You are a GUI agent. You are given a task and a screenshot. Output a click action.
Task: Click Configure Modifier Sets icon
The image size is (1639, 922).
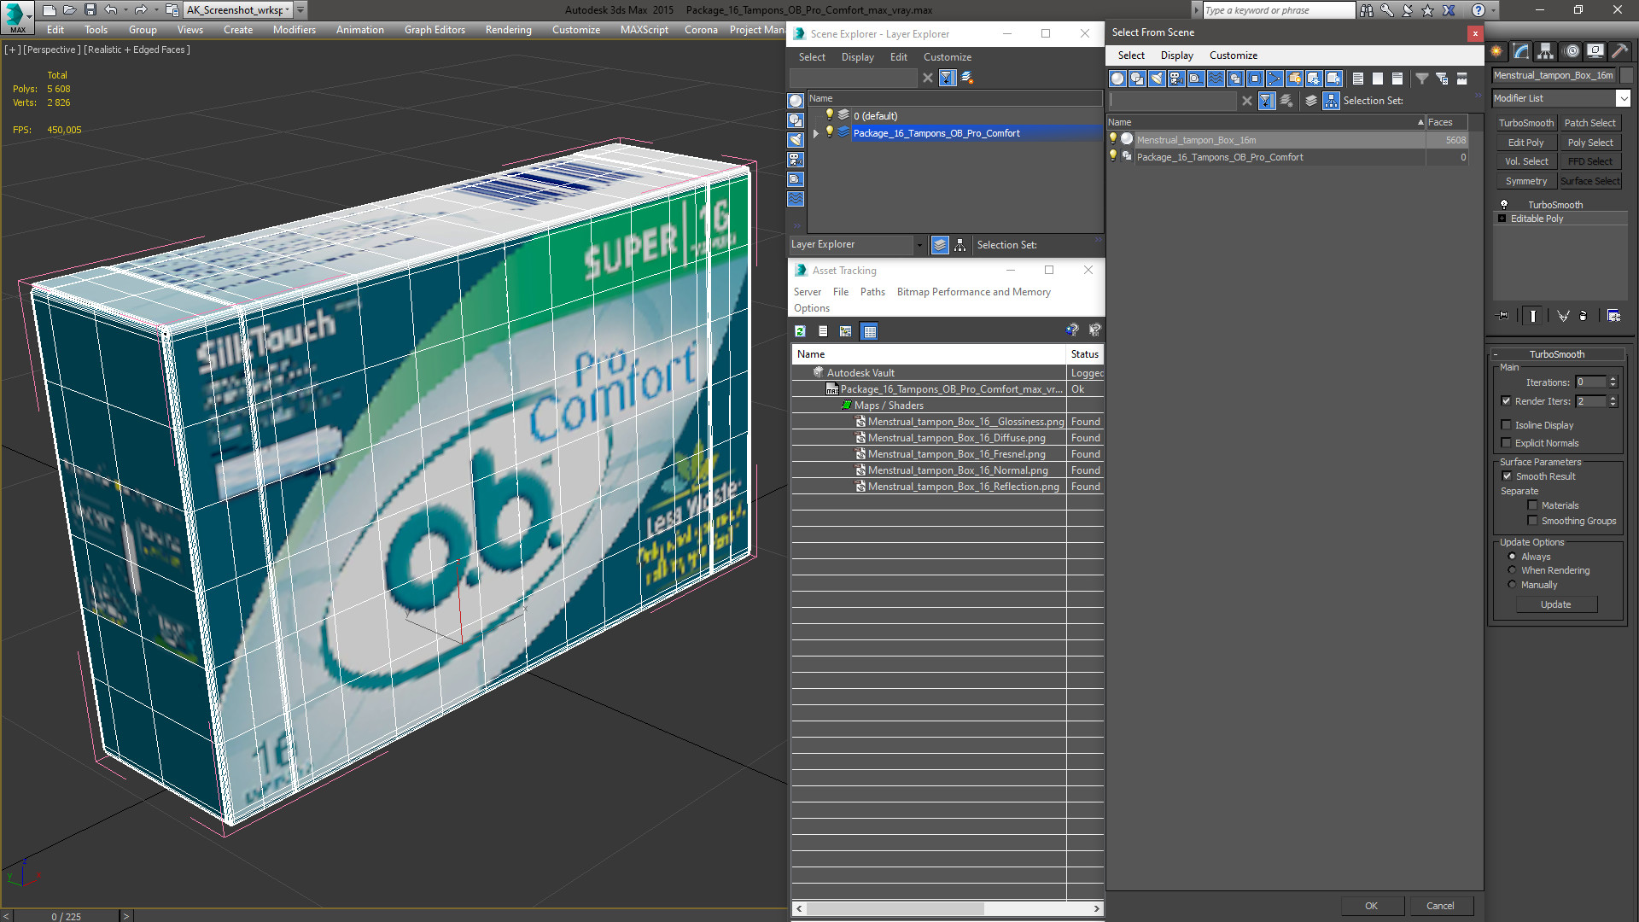coord(1613,316)
